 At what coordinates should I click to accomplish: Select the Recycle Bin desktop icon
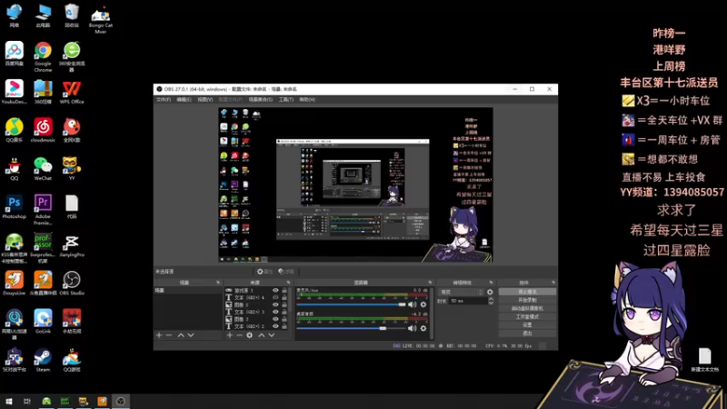click(x=72, y=15)
